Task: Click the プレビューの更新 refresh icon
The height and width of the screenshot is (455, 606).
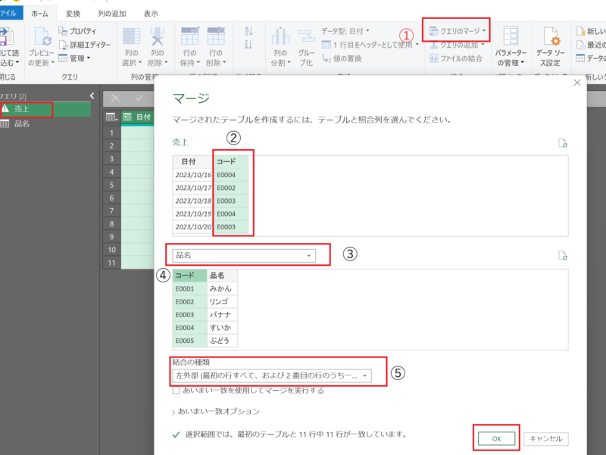Action: 44,36
